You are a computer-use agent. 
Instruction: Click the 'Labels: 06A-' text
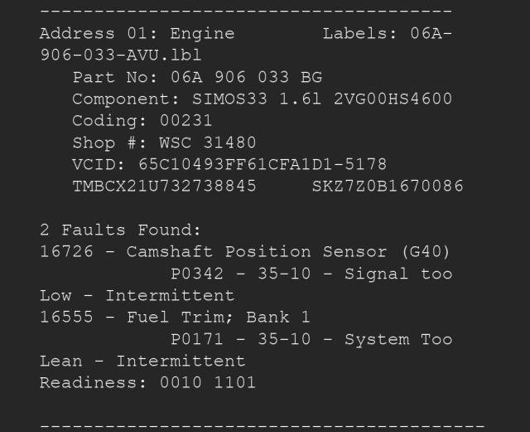coord(387,34)
